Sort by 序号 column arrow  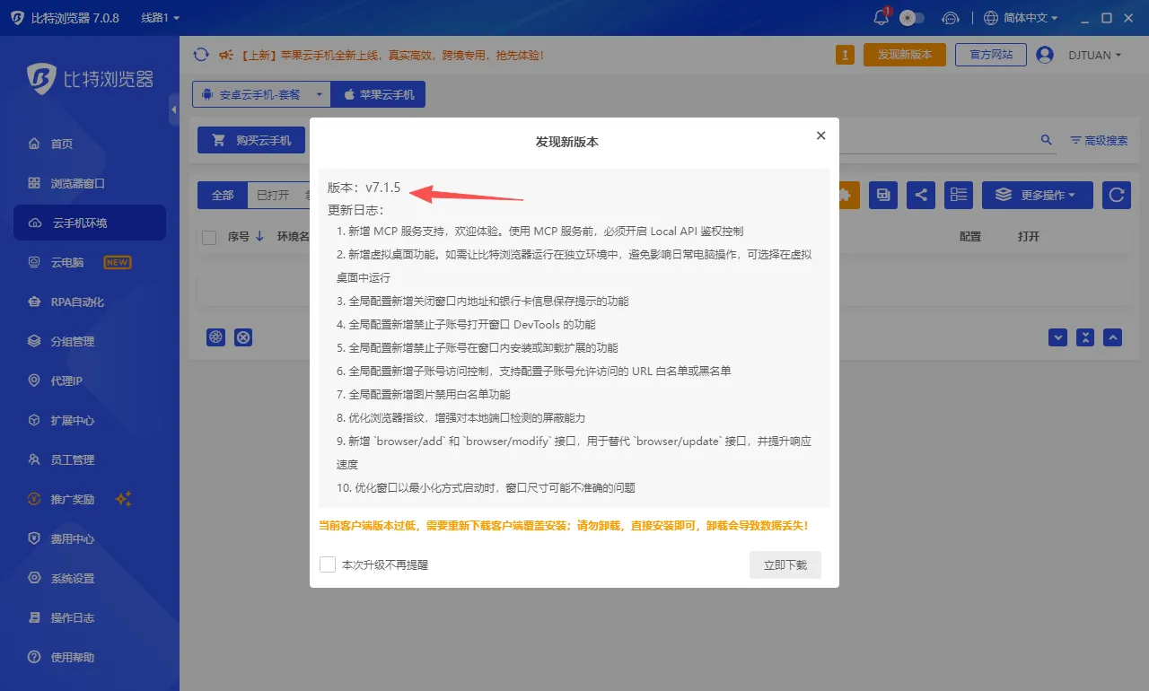pos(259,236)
